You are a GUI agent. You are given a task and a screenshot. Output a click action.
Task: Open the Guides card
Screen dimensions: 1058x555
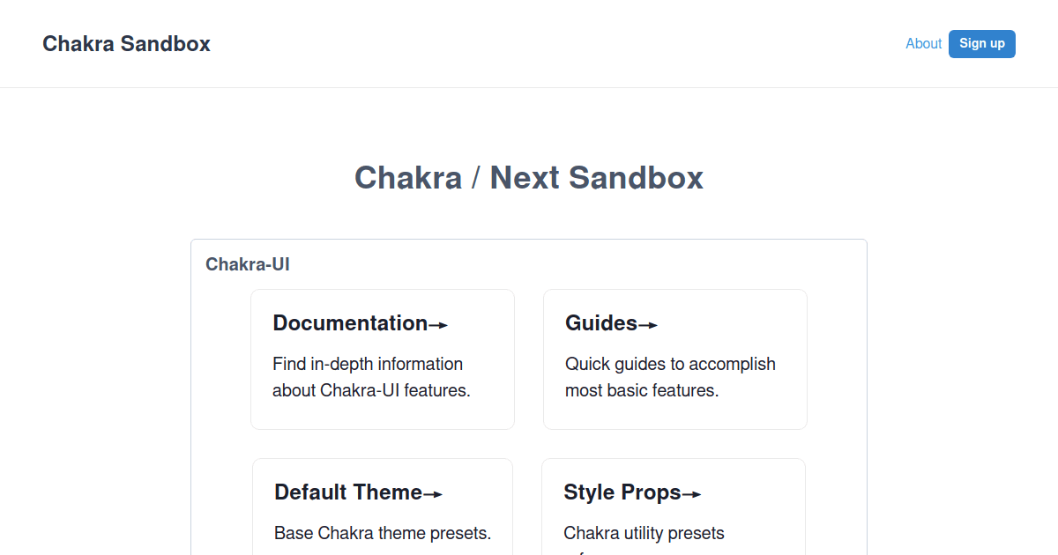(674, 359)
